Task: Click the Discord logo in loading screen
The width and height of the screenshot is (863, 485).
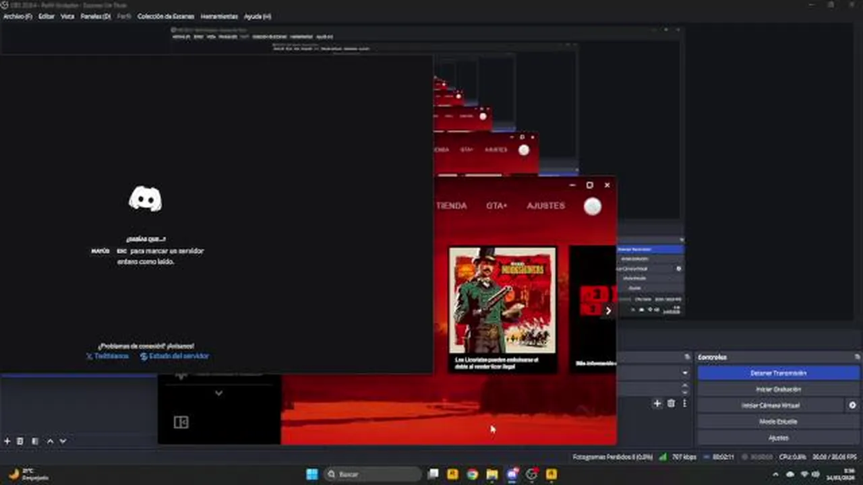Action: (146, 199)
